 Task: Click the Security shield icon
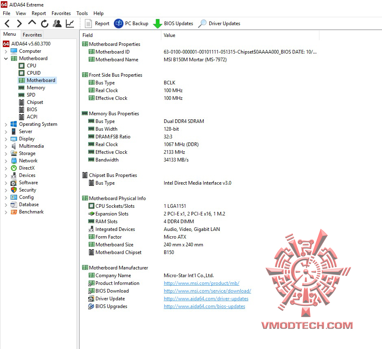click(x=14, y=190)
